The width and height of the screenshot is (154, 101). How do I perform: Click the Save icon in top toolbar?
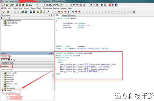17,5
